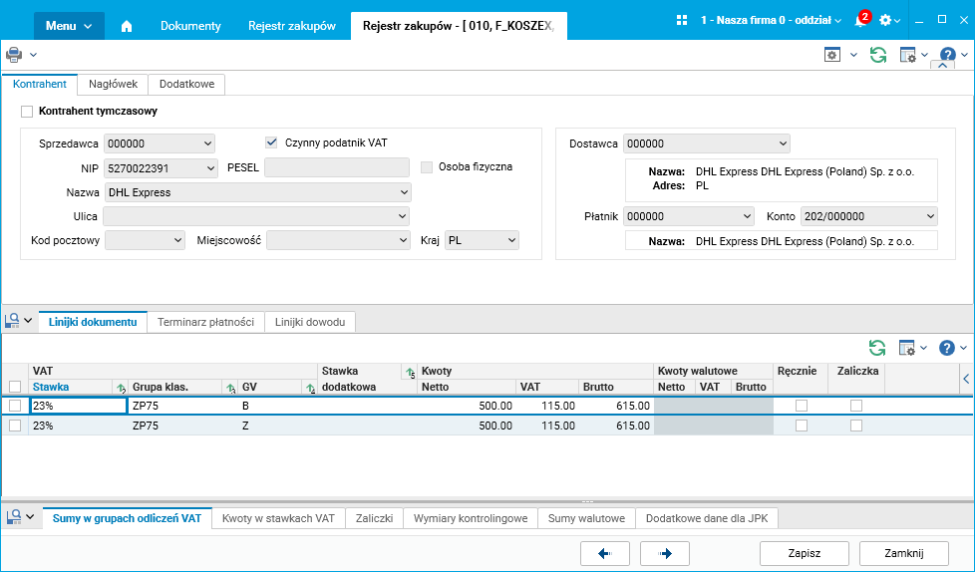Screen dimensions: 975x572
Task: Click the previous record arrow button
Action: coord(605,553)
